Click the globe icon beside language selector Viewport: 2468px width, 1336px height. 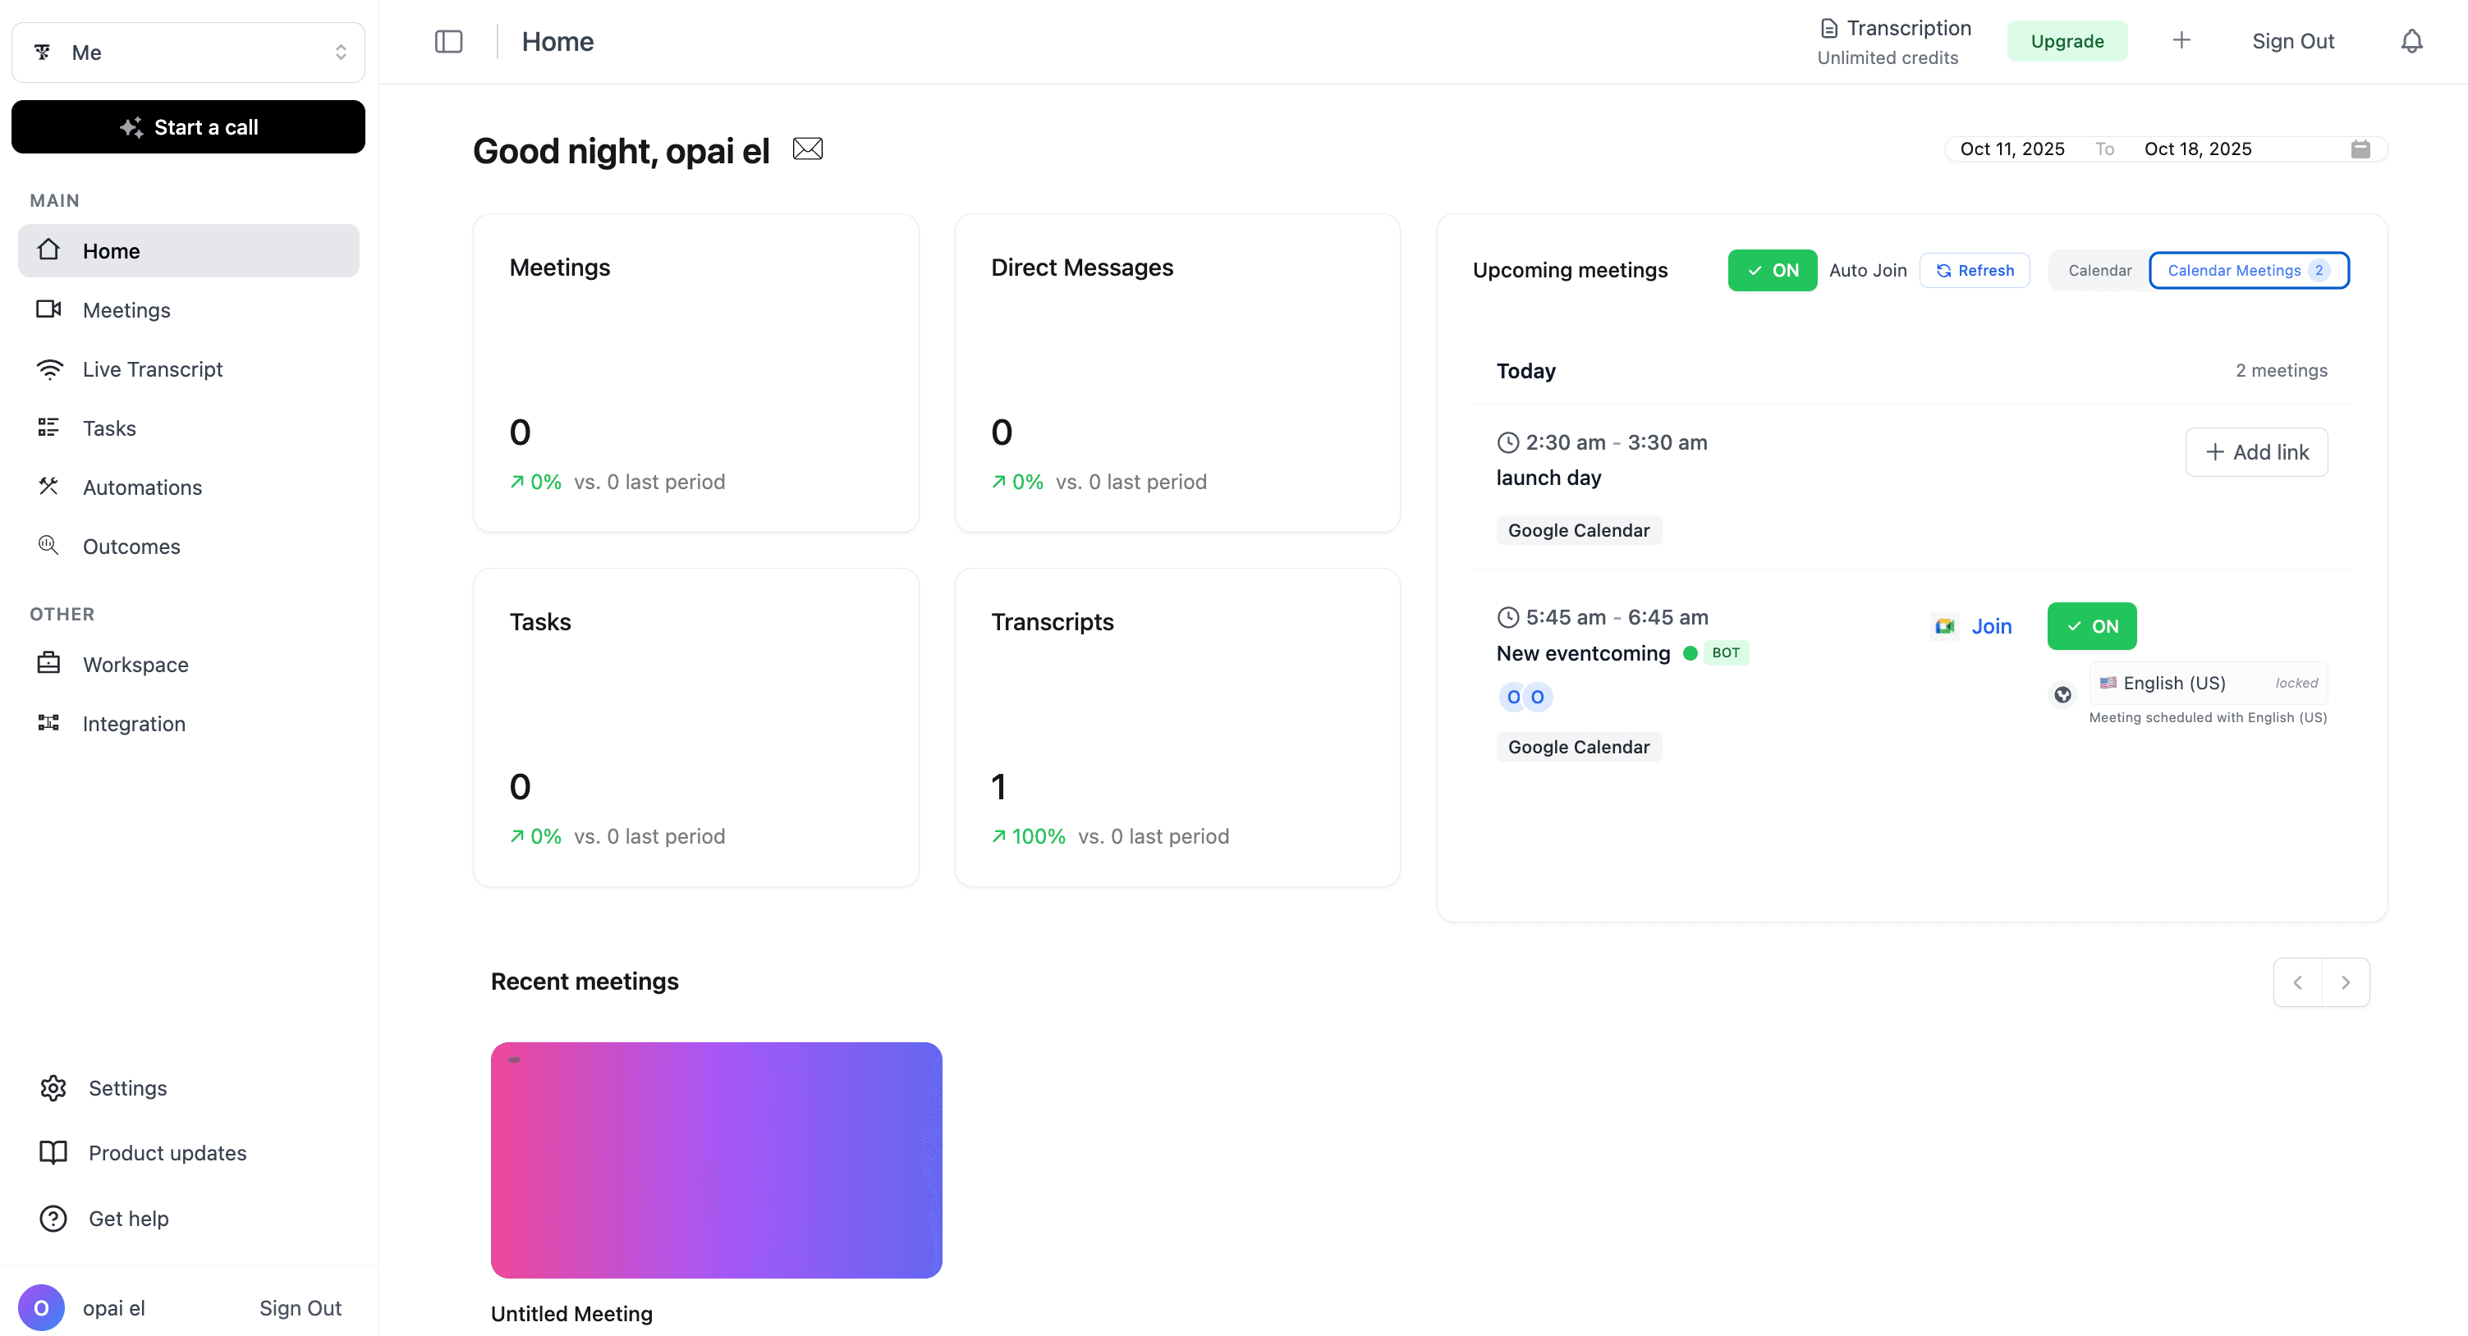(2062, 694)
